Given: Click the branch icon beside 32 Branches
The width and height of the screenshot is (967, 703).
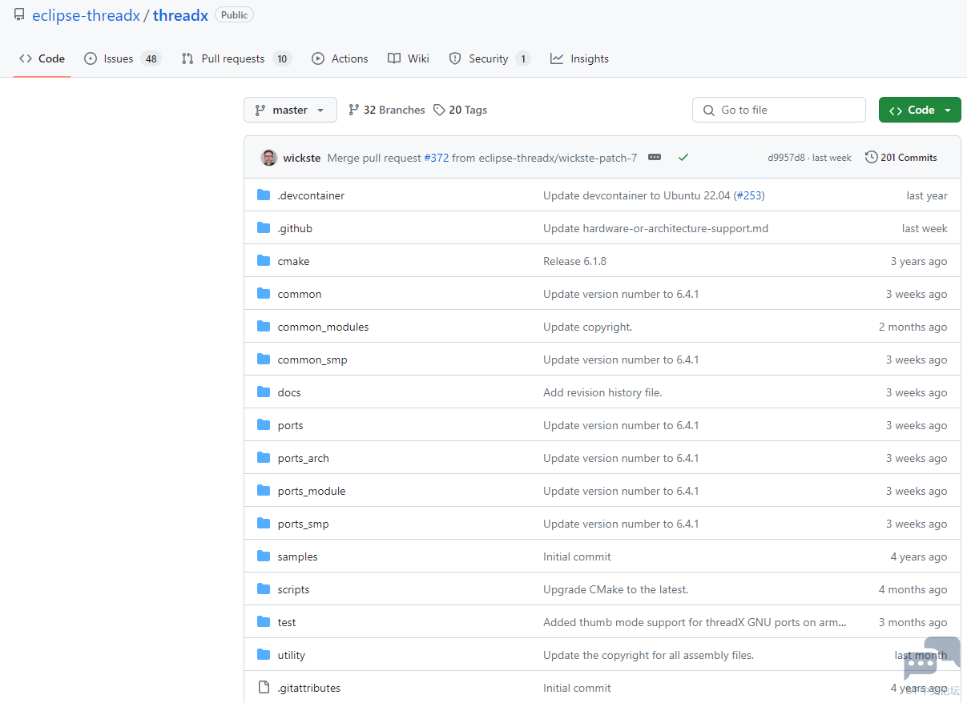Looking at the screenshot, I should (x=354, y=110).
